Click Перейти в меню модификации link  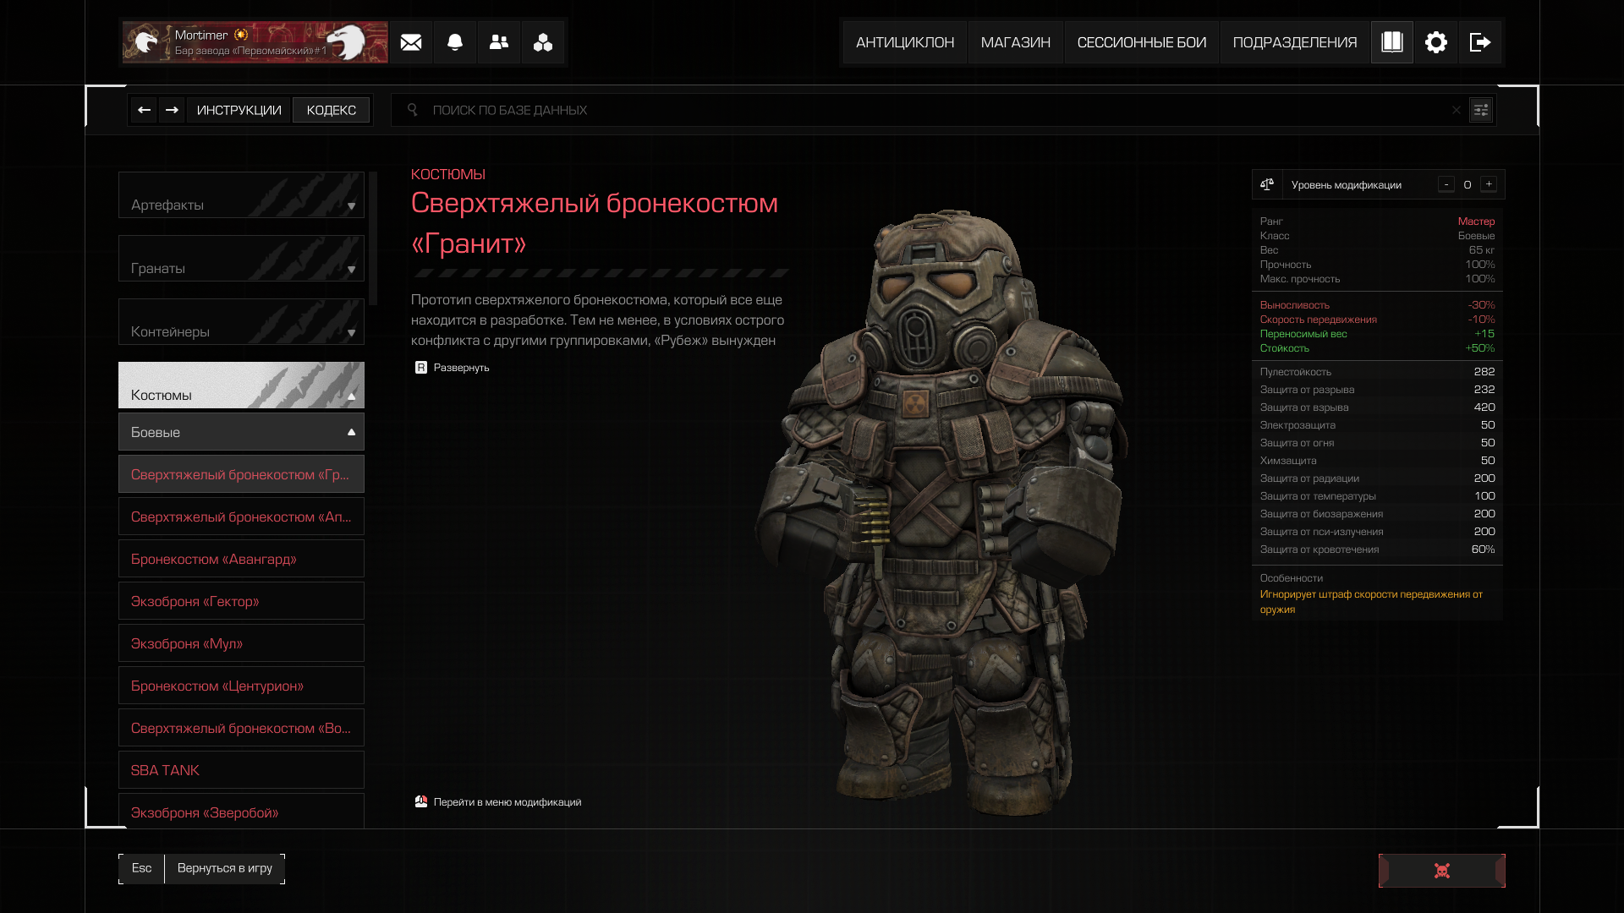click(497, 802)
